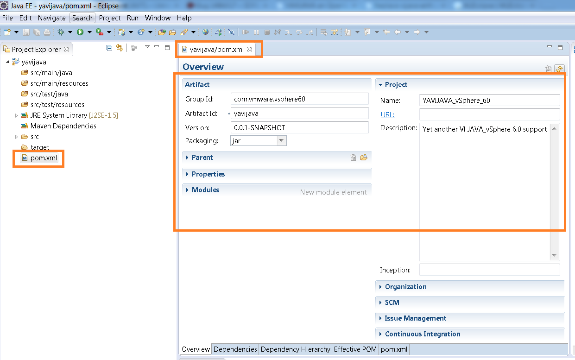Open the Debug configurations dropdown arrow
The image size is (575, 360).
tap(70, 32)
